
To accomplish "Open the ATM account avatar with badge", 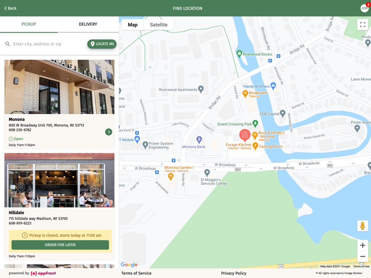I will coord(365,7).
